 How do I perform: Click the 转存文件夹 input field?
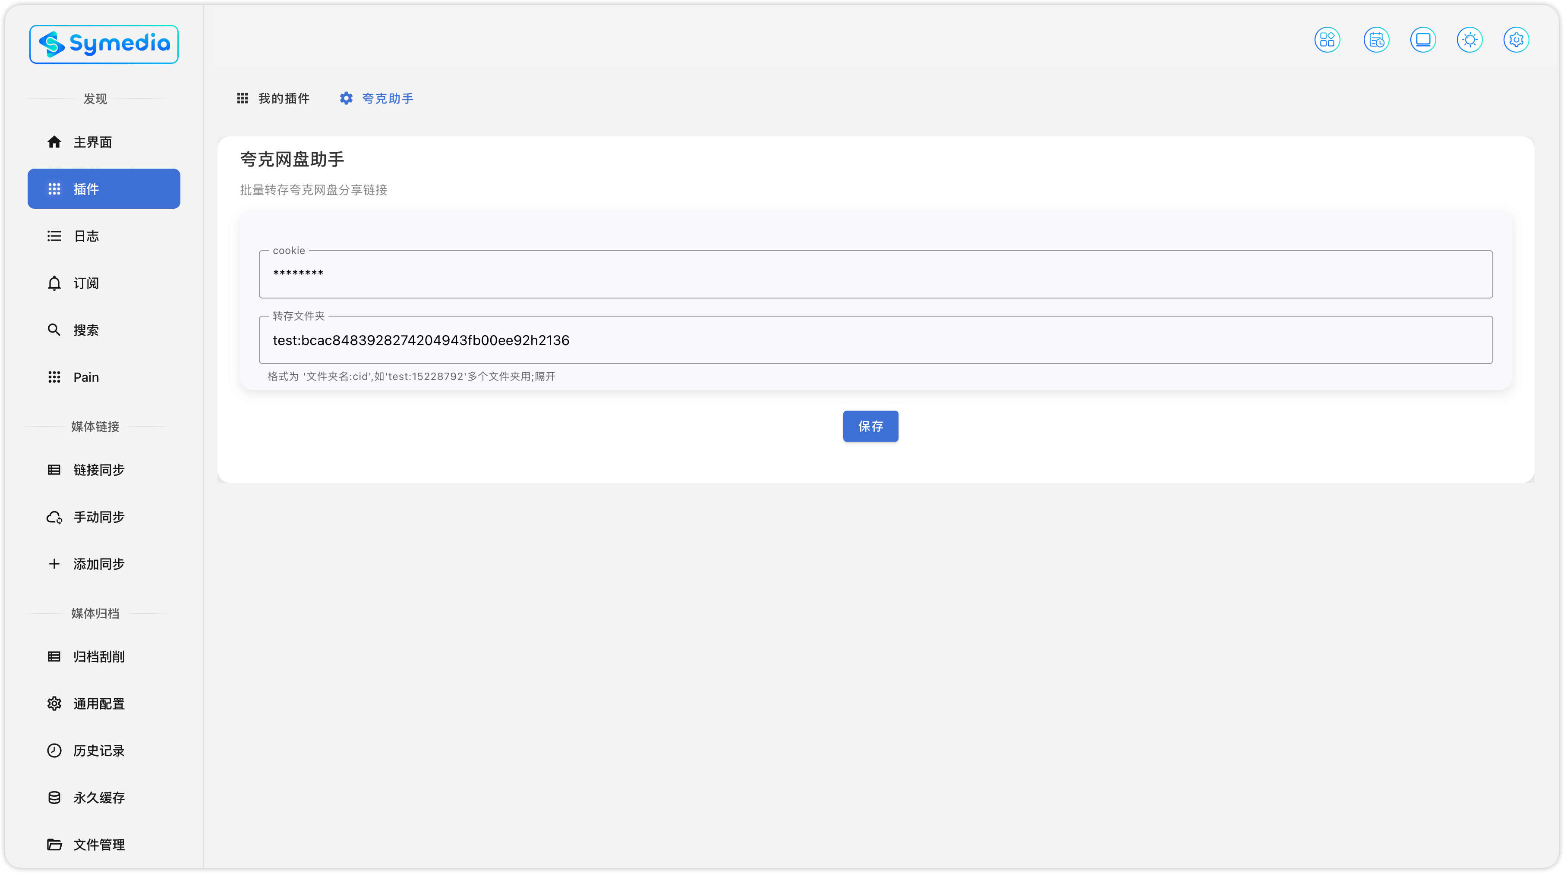point(875,340)
